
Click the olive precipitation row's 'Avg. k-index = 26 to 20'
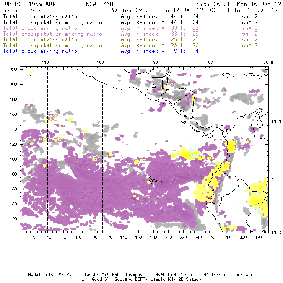coord(160,45)
